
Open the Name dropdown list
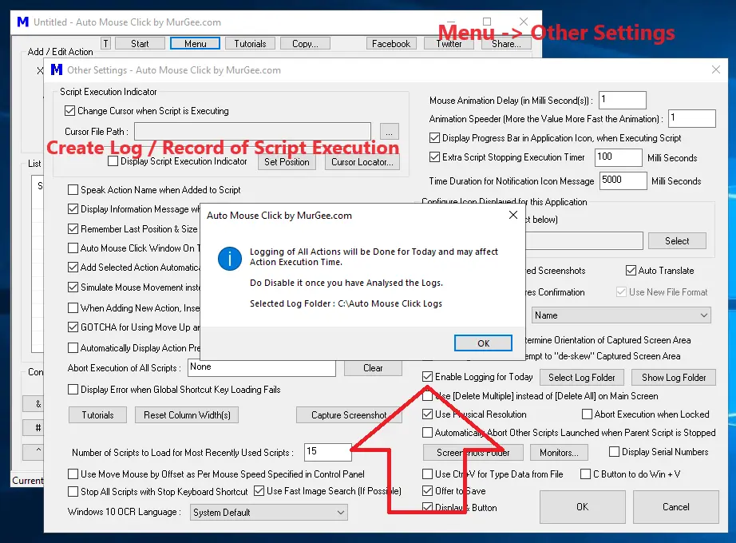pyautogui.click(x=621, y=315)
